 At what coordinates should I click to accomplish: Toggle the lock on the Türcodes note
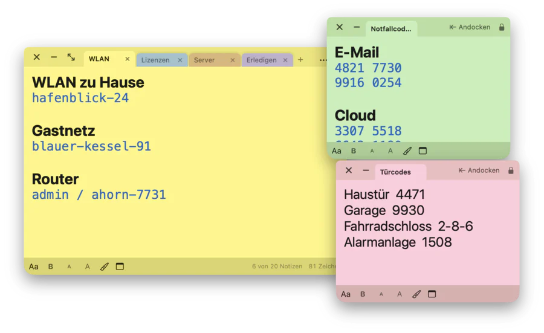pos(511,170)
